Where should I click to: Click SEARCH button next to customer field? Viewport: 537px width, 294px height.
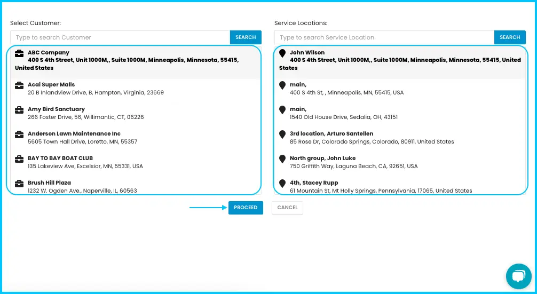[246, 37]
